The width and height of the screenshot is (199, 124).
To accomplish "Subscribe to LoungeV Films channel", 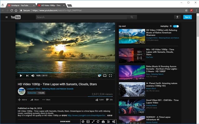I will 32,93.
